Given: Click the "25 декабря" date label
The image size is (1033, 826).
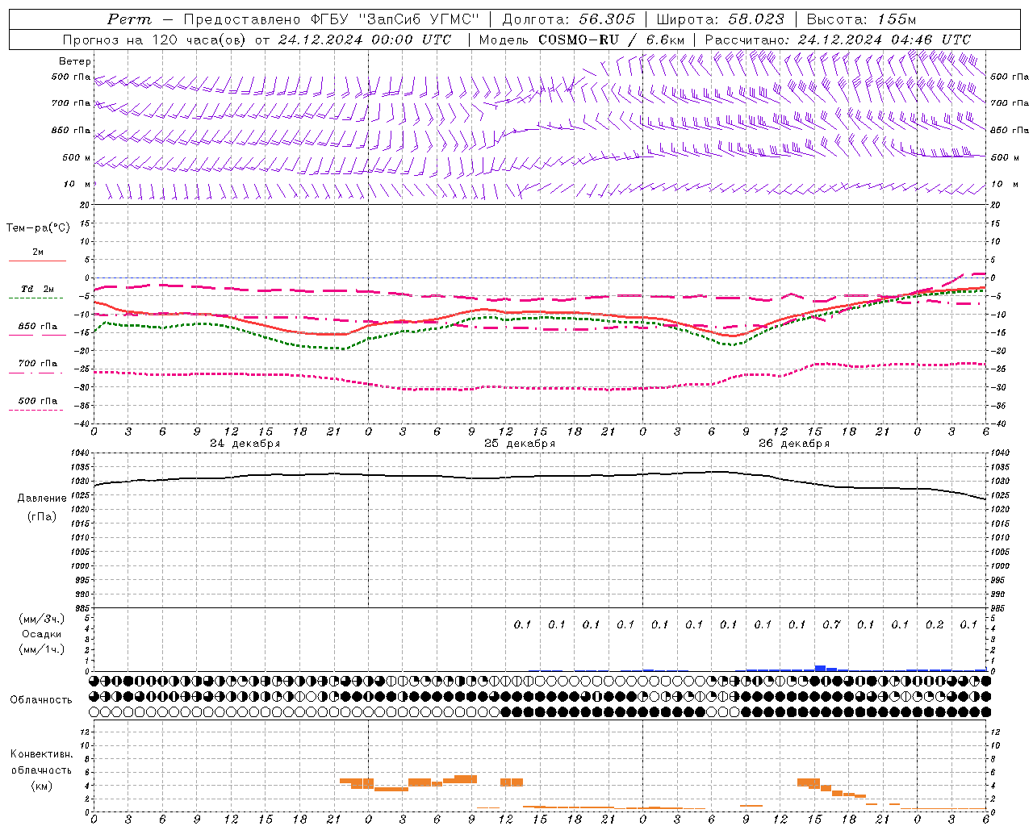Looking at the screenshot, I should [519, 444].
